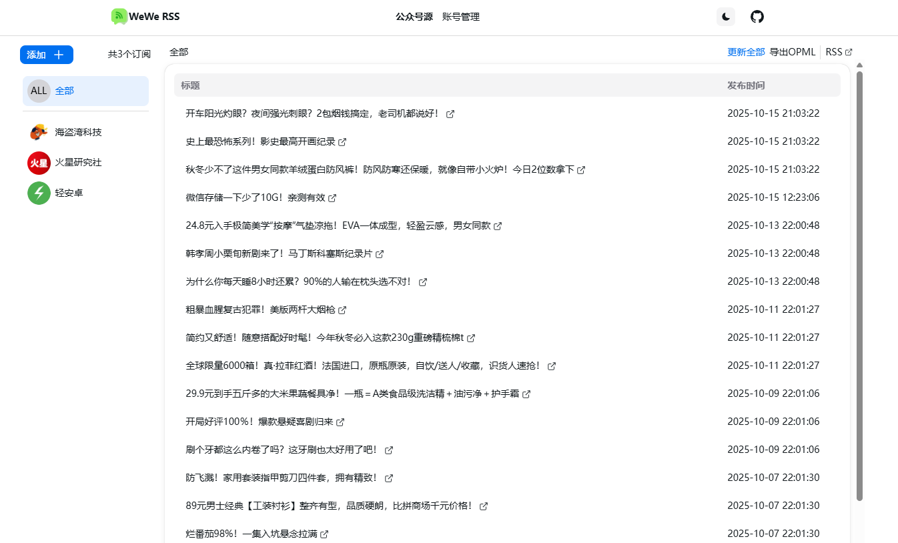Open the 粗暴血腥复古犯罪 article title
The width and height of the screenshot is (898, 543).
pos(260,310)
